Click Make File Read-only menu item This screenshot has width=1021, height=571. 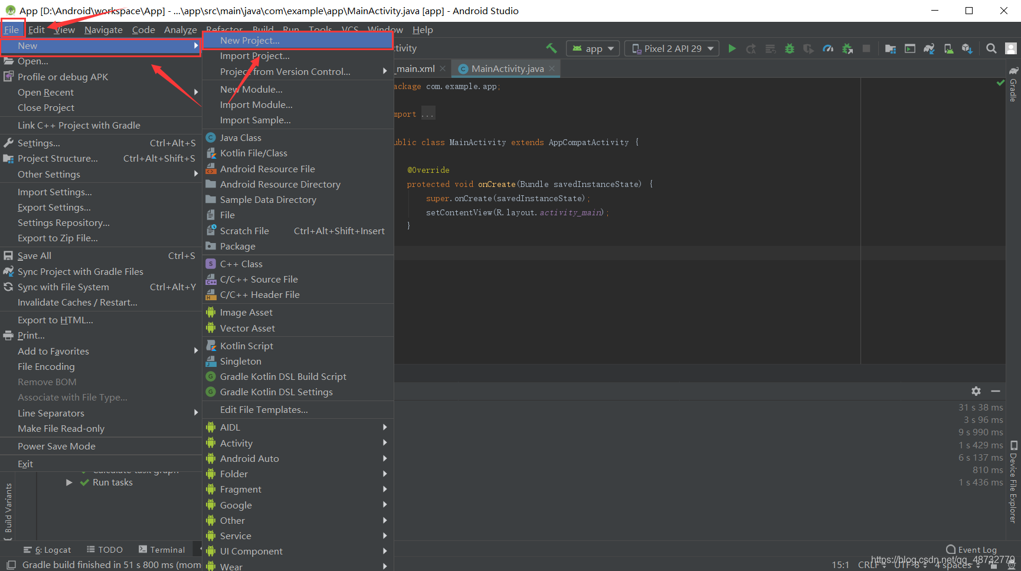pos(100,428)
